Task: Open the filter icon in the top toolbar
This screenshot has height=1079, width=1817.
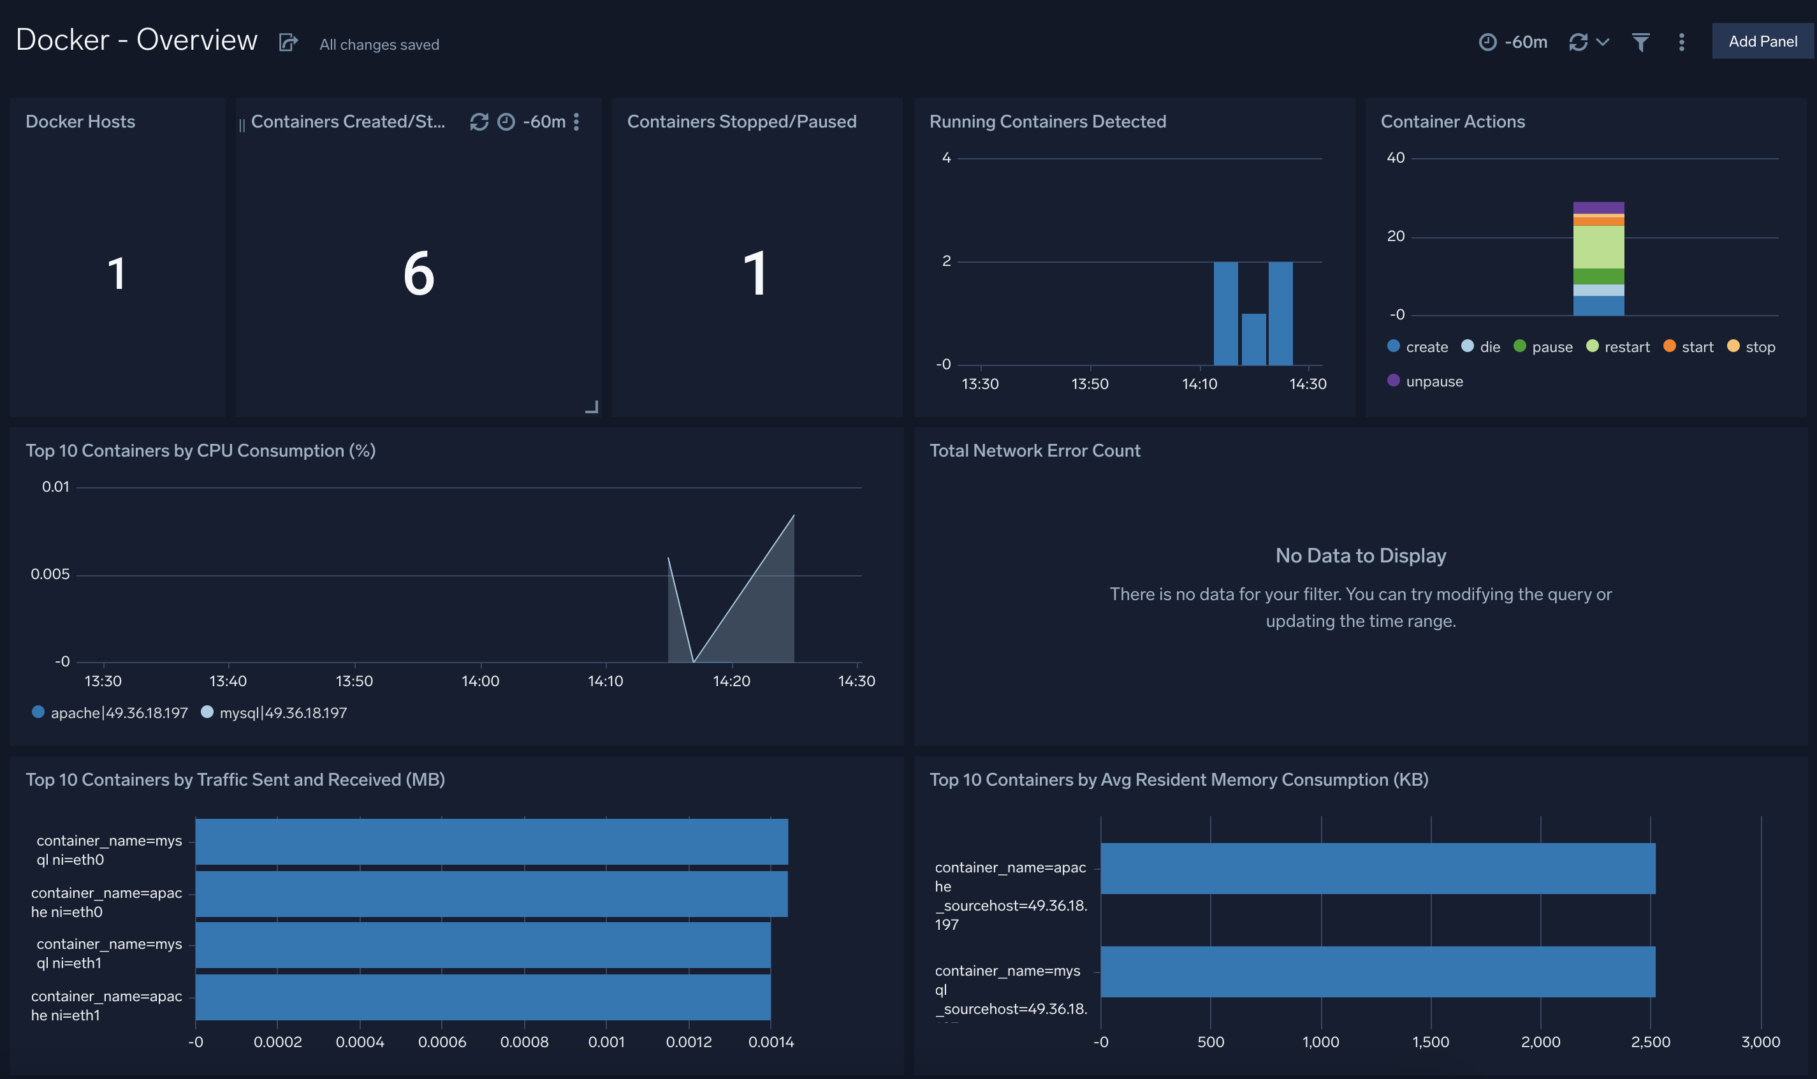Action: tap(1641, 41)
